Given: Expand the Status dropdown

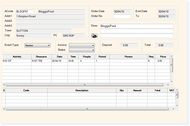Looking at the screenshot, I should [82, 50].
